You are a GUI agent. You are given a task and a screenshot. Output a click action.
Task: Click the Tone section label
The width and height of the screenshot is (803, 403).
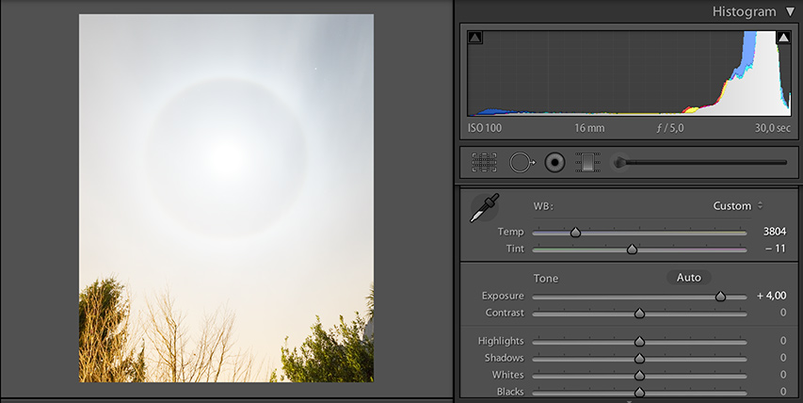pos(545,278)
